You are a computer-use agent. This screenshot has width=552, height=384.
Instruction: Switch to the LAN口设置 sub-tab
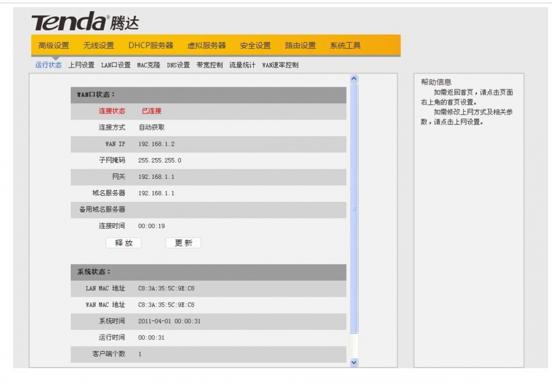[x=116, y=65]
